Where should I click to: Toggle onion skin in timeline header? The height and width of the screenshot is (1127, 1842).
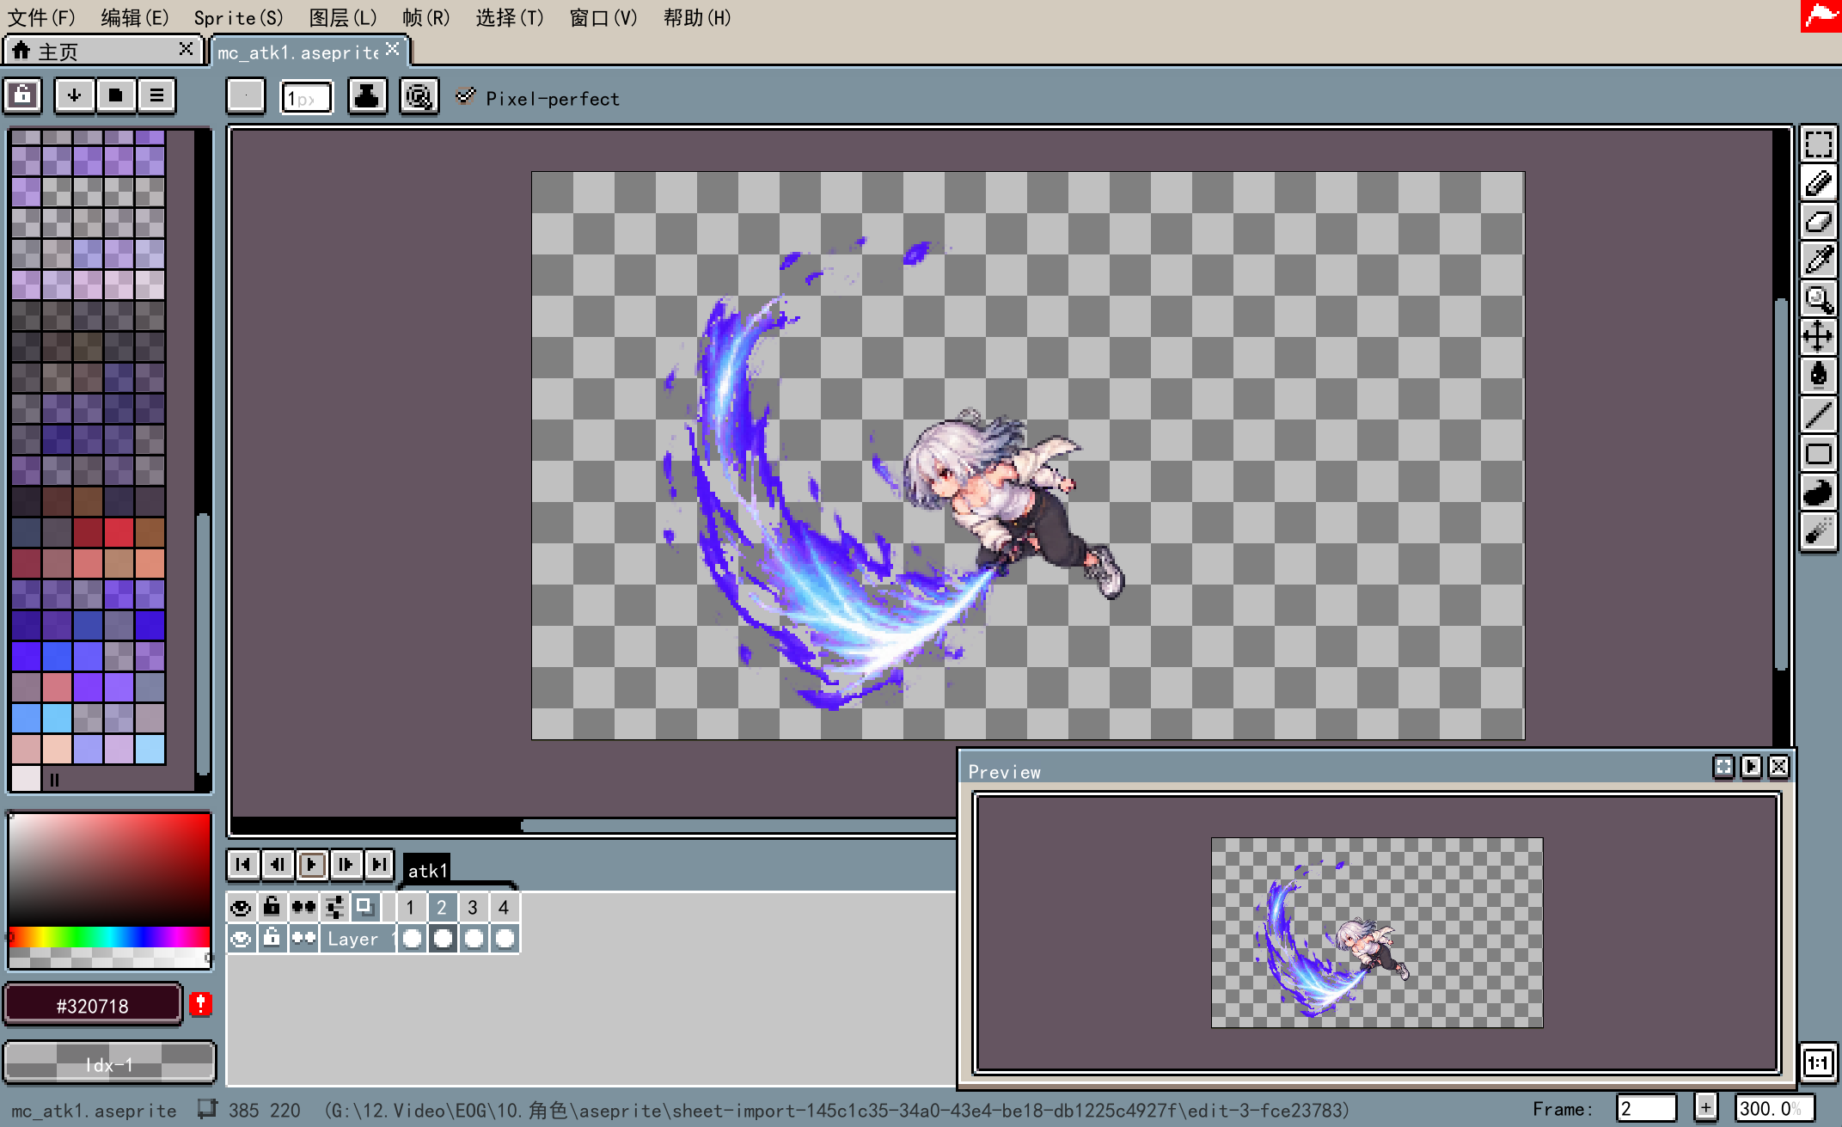click(365, 907)
